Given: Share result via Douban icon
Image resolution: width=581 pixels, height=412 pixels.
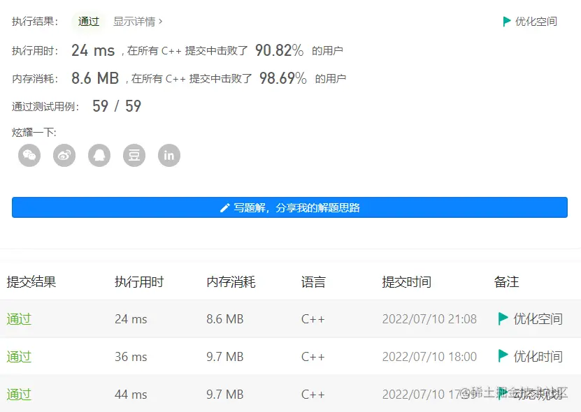Looking at the screenshot, I should click(x=134, y=156).
